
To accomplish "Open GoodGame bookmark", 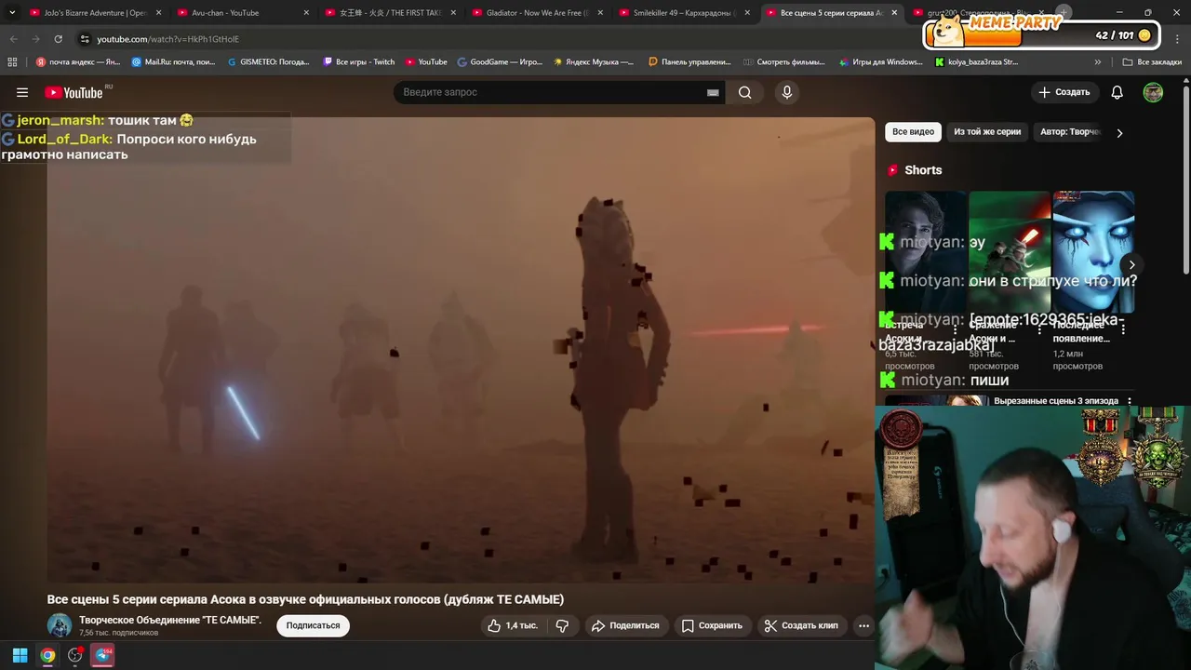I will click(x=500, y=62).
